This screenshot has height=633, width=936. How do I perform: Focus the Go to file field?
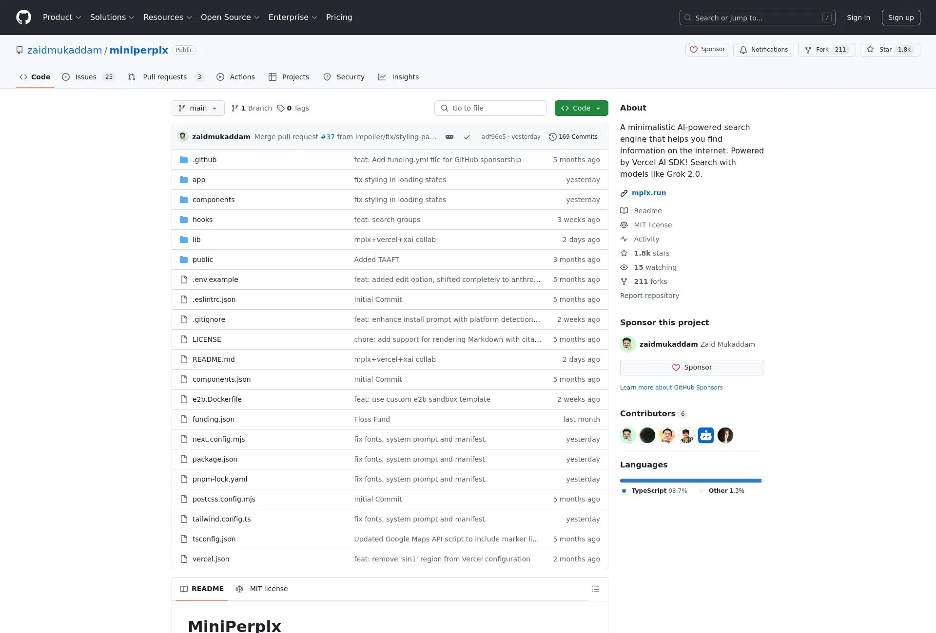click(490, 108)
